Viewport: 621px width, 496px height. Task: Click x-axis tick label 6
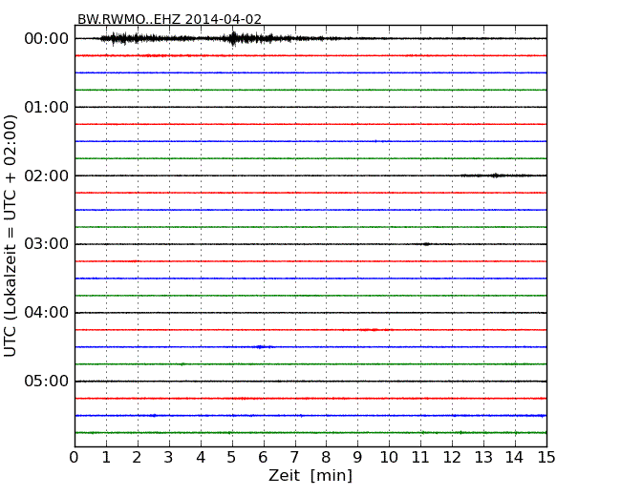(263, 458)
